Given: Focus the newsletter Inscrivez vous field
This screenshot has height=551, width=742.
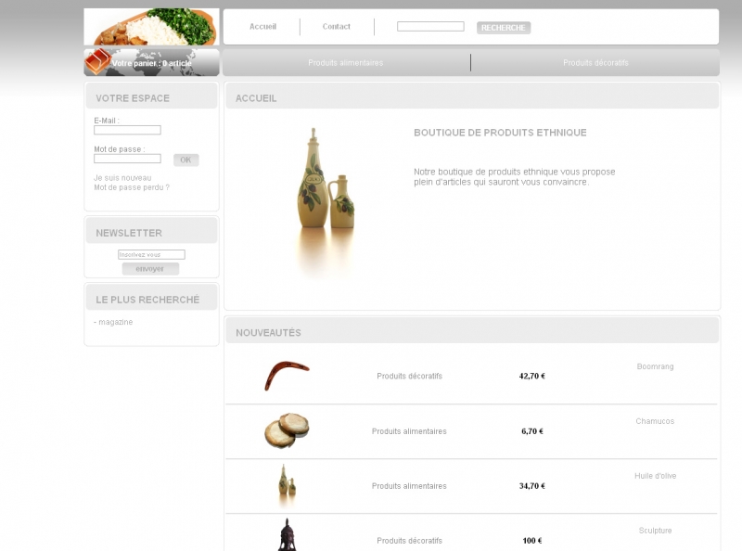Looking at the screenshot, I should [x=151, y=255].
